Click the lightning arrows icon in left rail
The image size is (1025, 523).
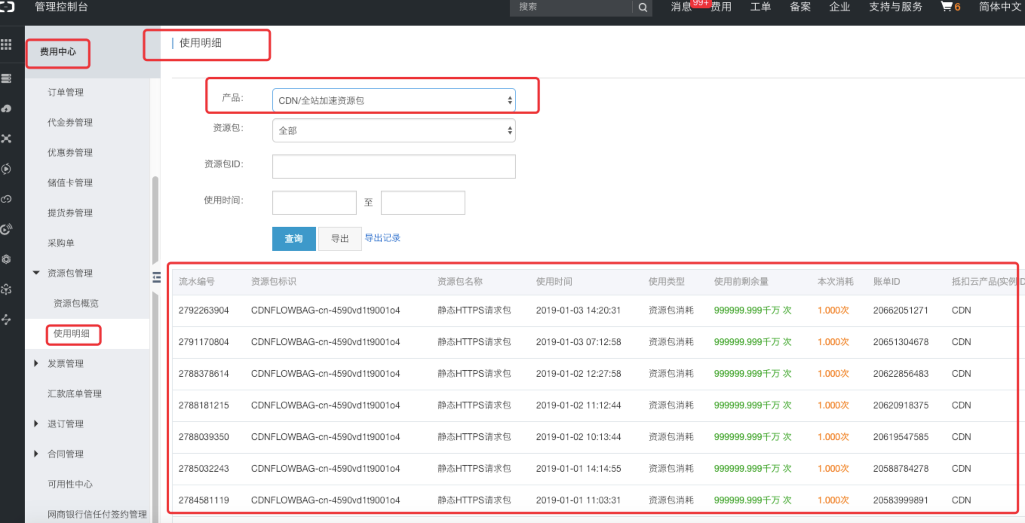coord(6,320)
